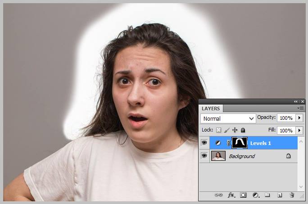Open the layer style fx menu
The height and width of the screenshot is (204, 308).
tap(231, 195)
